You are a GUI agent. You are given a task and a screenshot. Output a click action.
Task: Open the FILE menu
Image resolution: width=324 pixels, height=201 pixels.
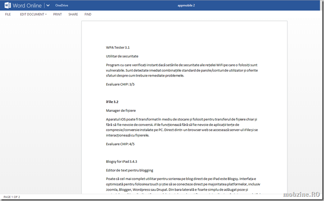click(8, 14)
